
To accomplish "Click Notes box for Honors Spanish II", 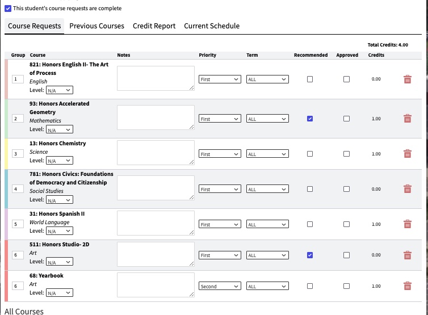I will 156,222.
